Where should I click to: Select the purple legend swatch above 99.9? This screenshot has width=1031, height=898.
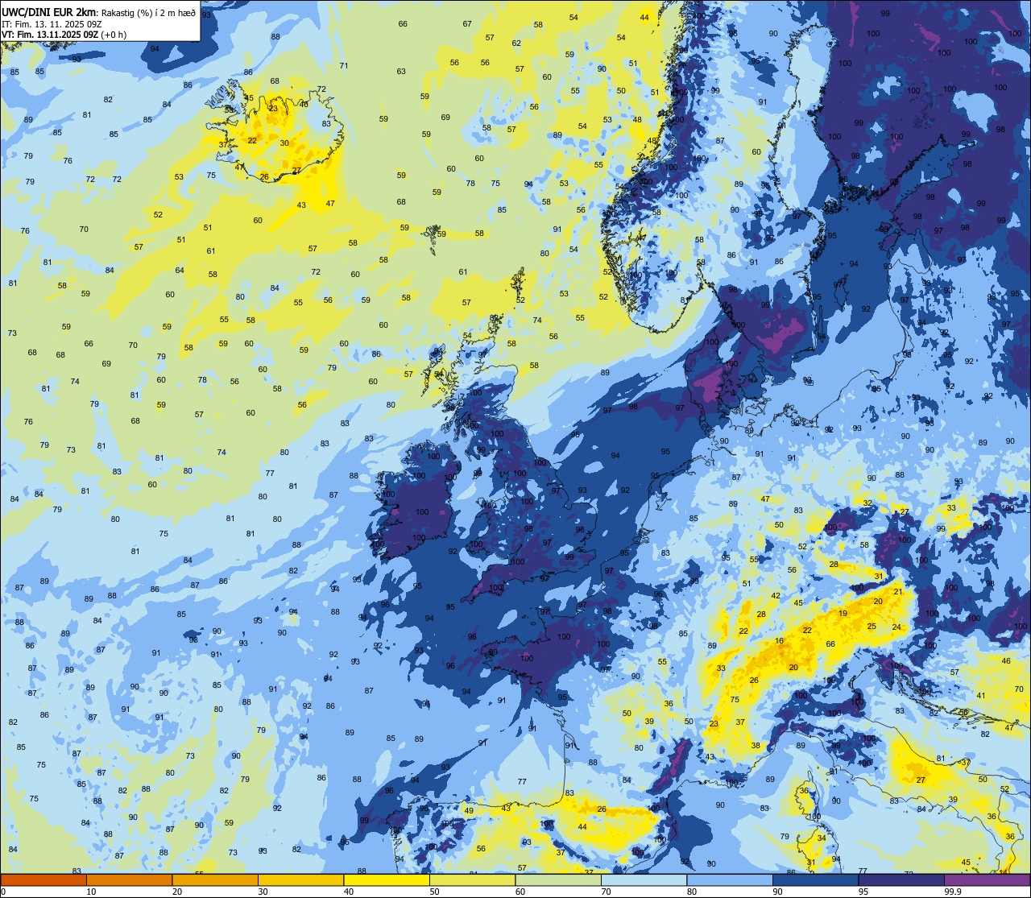pyautogui.click(x=987, y=880)
